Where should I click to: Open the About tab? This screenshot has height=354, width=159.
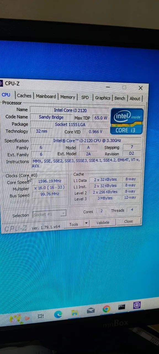coord(135,98)
